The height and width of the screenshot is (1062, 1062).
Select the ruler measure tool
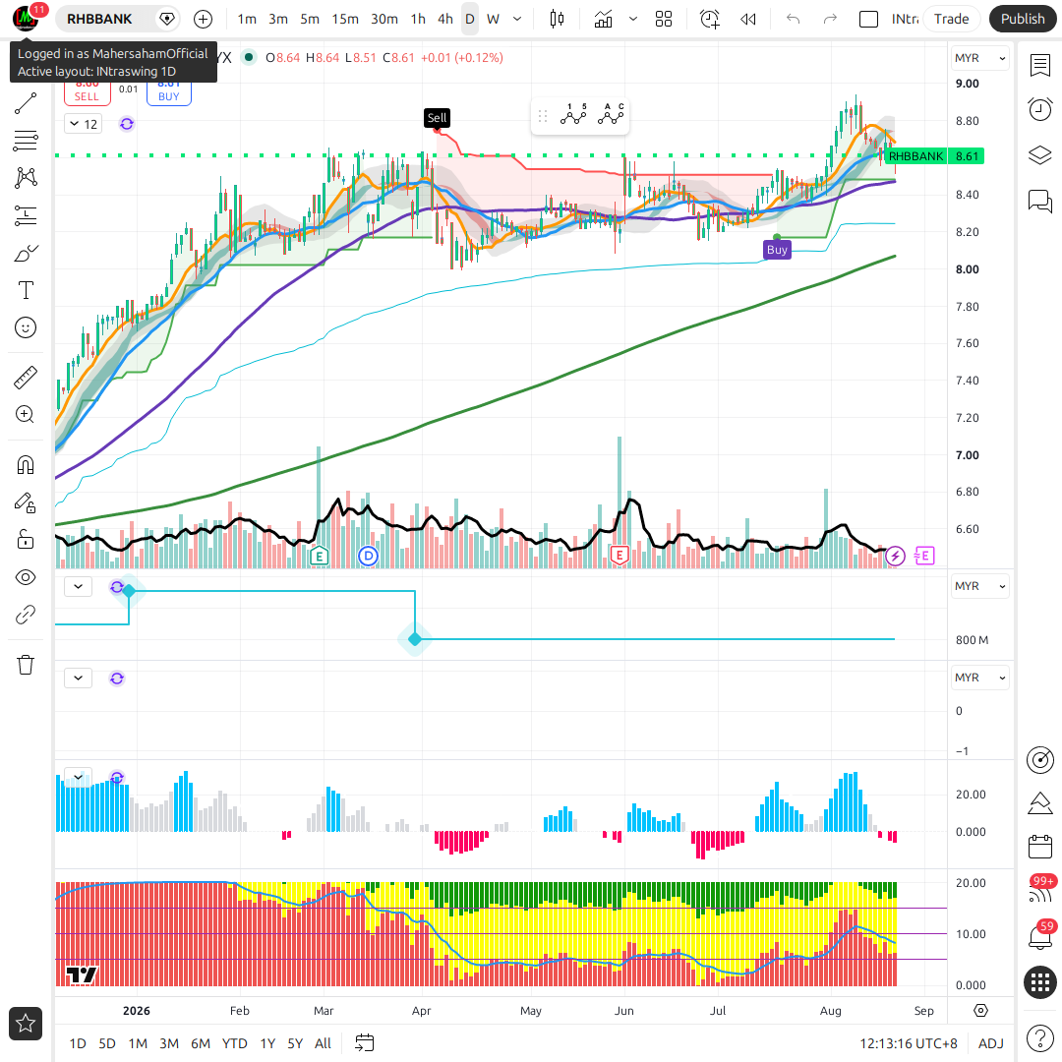click(26, 378)
